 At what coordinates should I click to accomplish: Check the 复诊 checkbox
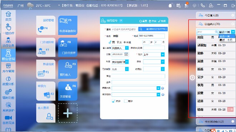tap(126, 101)
